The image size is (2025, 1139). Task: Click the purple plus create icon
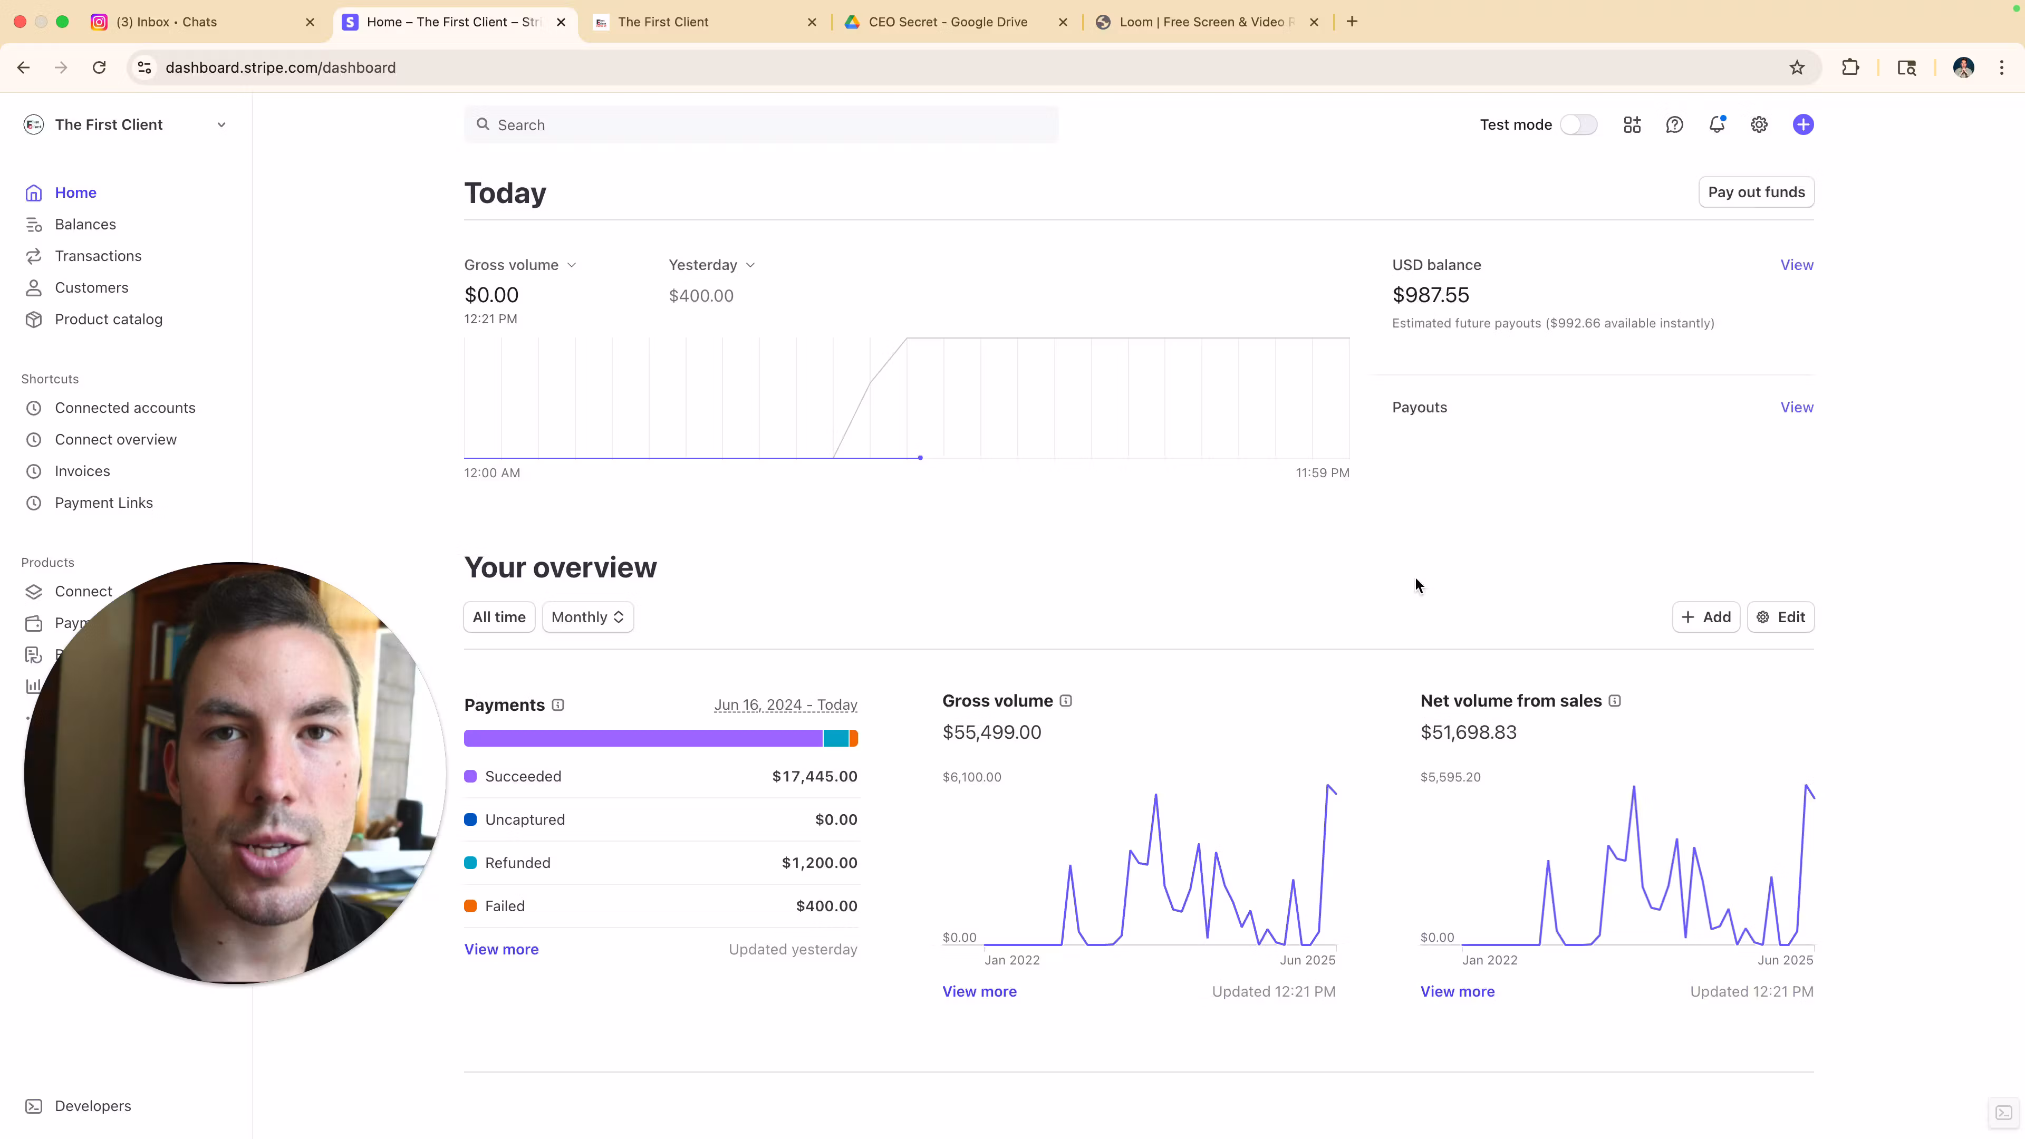pos(1802,124)
